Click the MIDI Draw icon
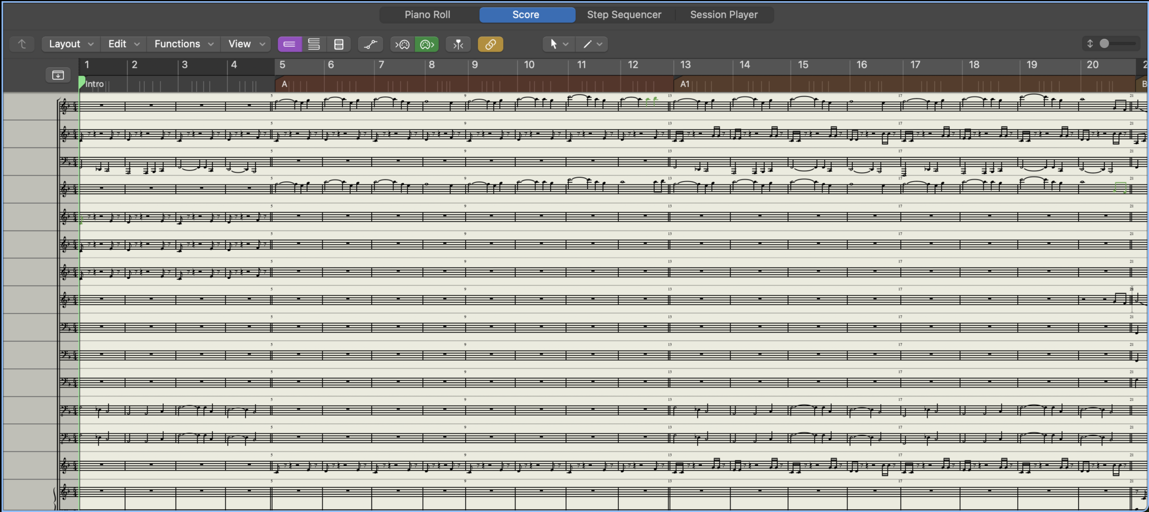The width and height of the screenshot is (1149, 512). click(x=370, y=44)
